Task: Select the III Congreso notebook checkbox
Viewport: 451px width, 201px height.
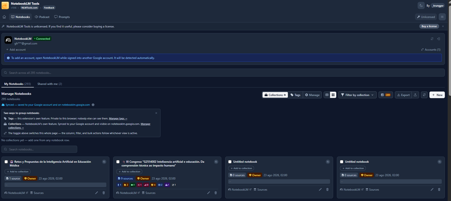Action: (118, 162)
